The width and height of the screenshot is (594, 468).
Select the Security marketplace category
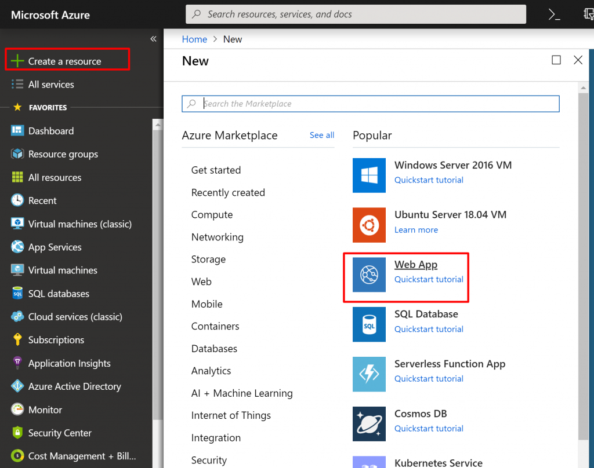(209, 460)
